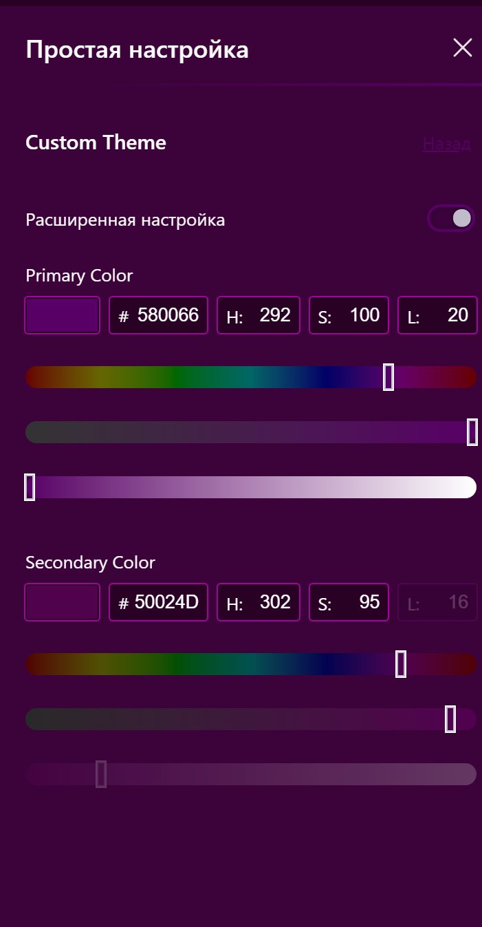
Task: Click the Primary Color lightness (L) field
Action: pos(438,315)
